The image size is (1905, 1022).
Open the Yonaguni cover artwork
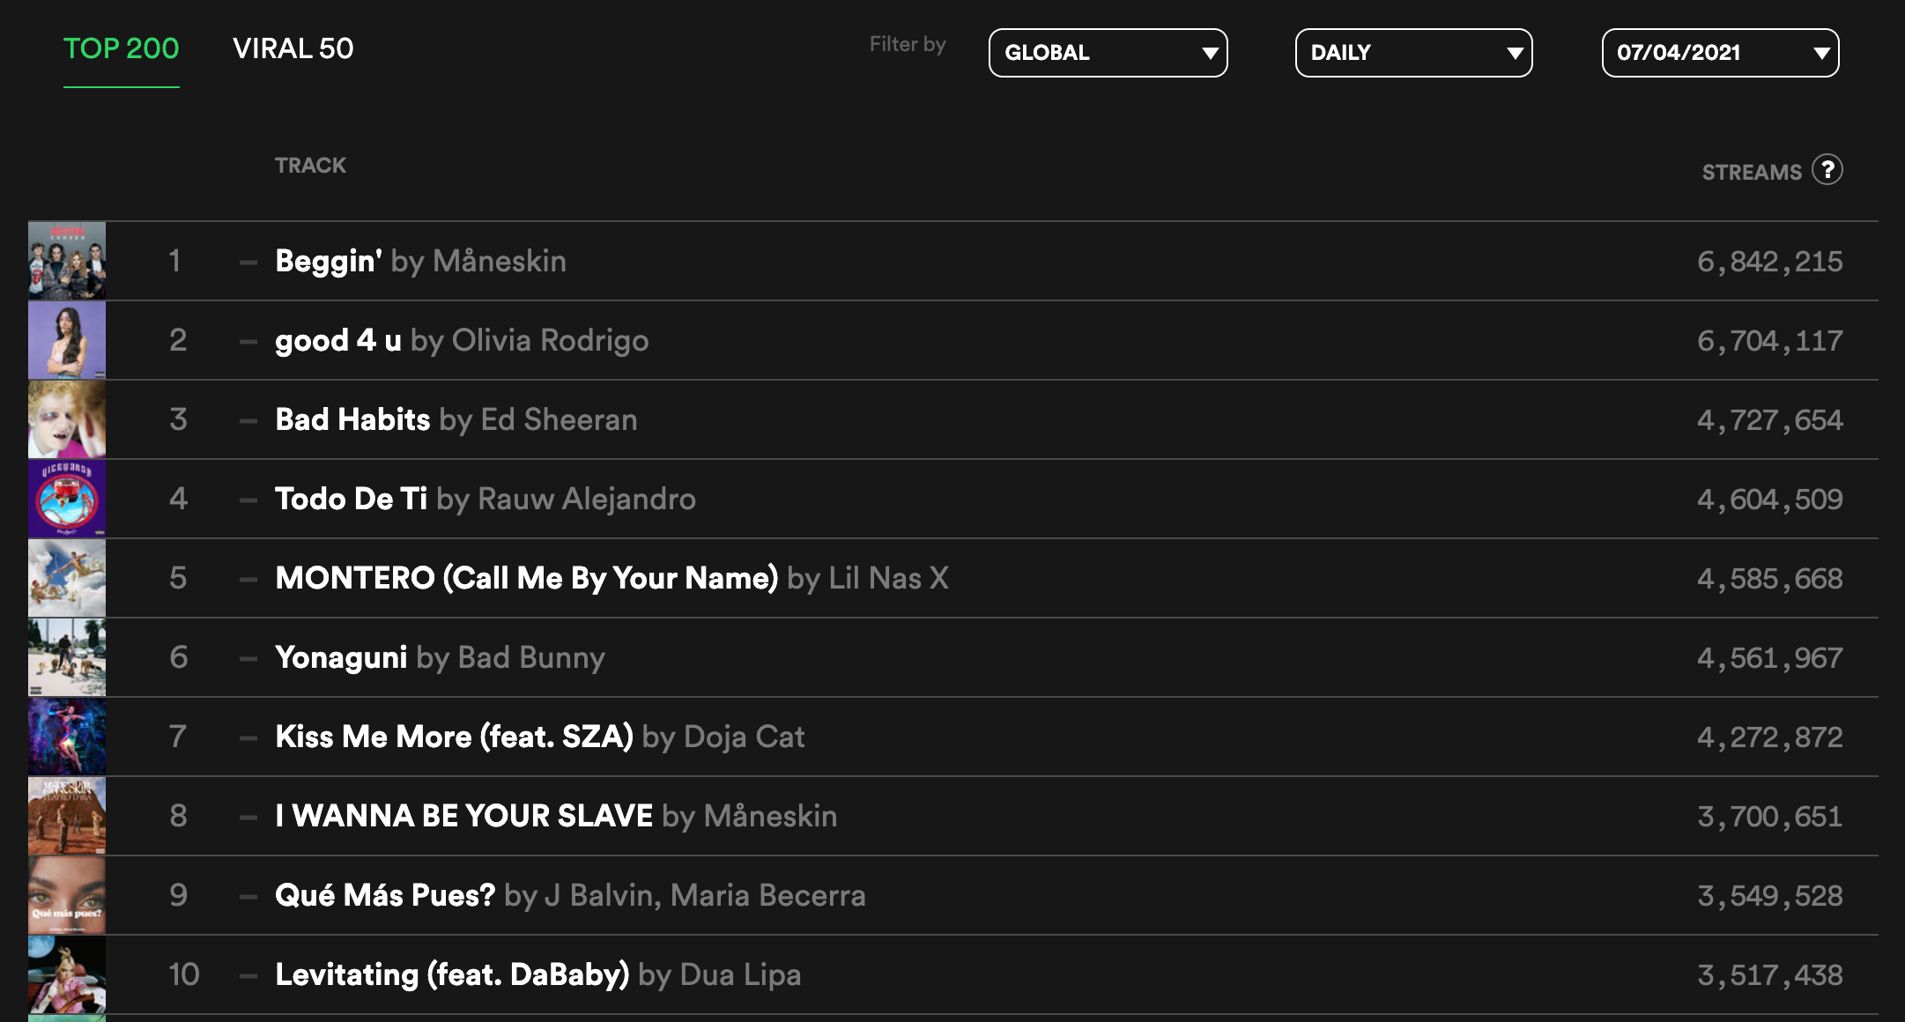click(67, 657)
